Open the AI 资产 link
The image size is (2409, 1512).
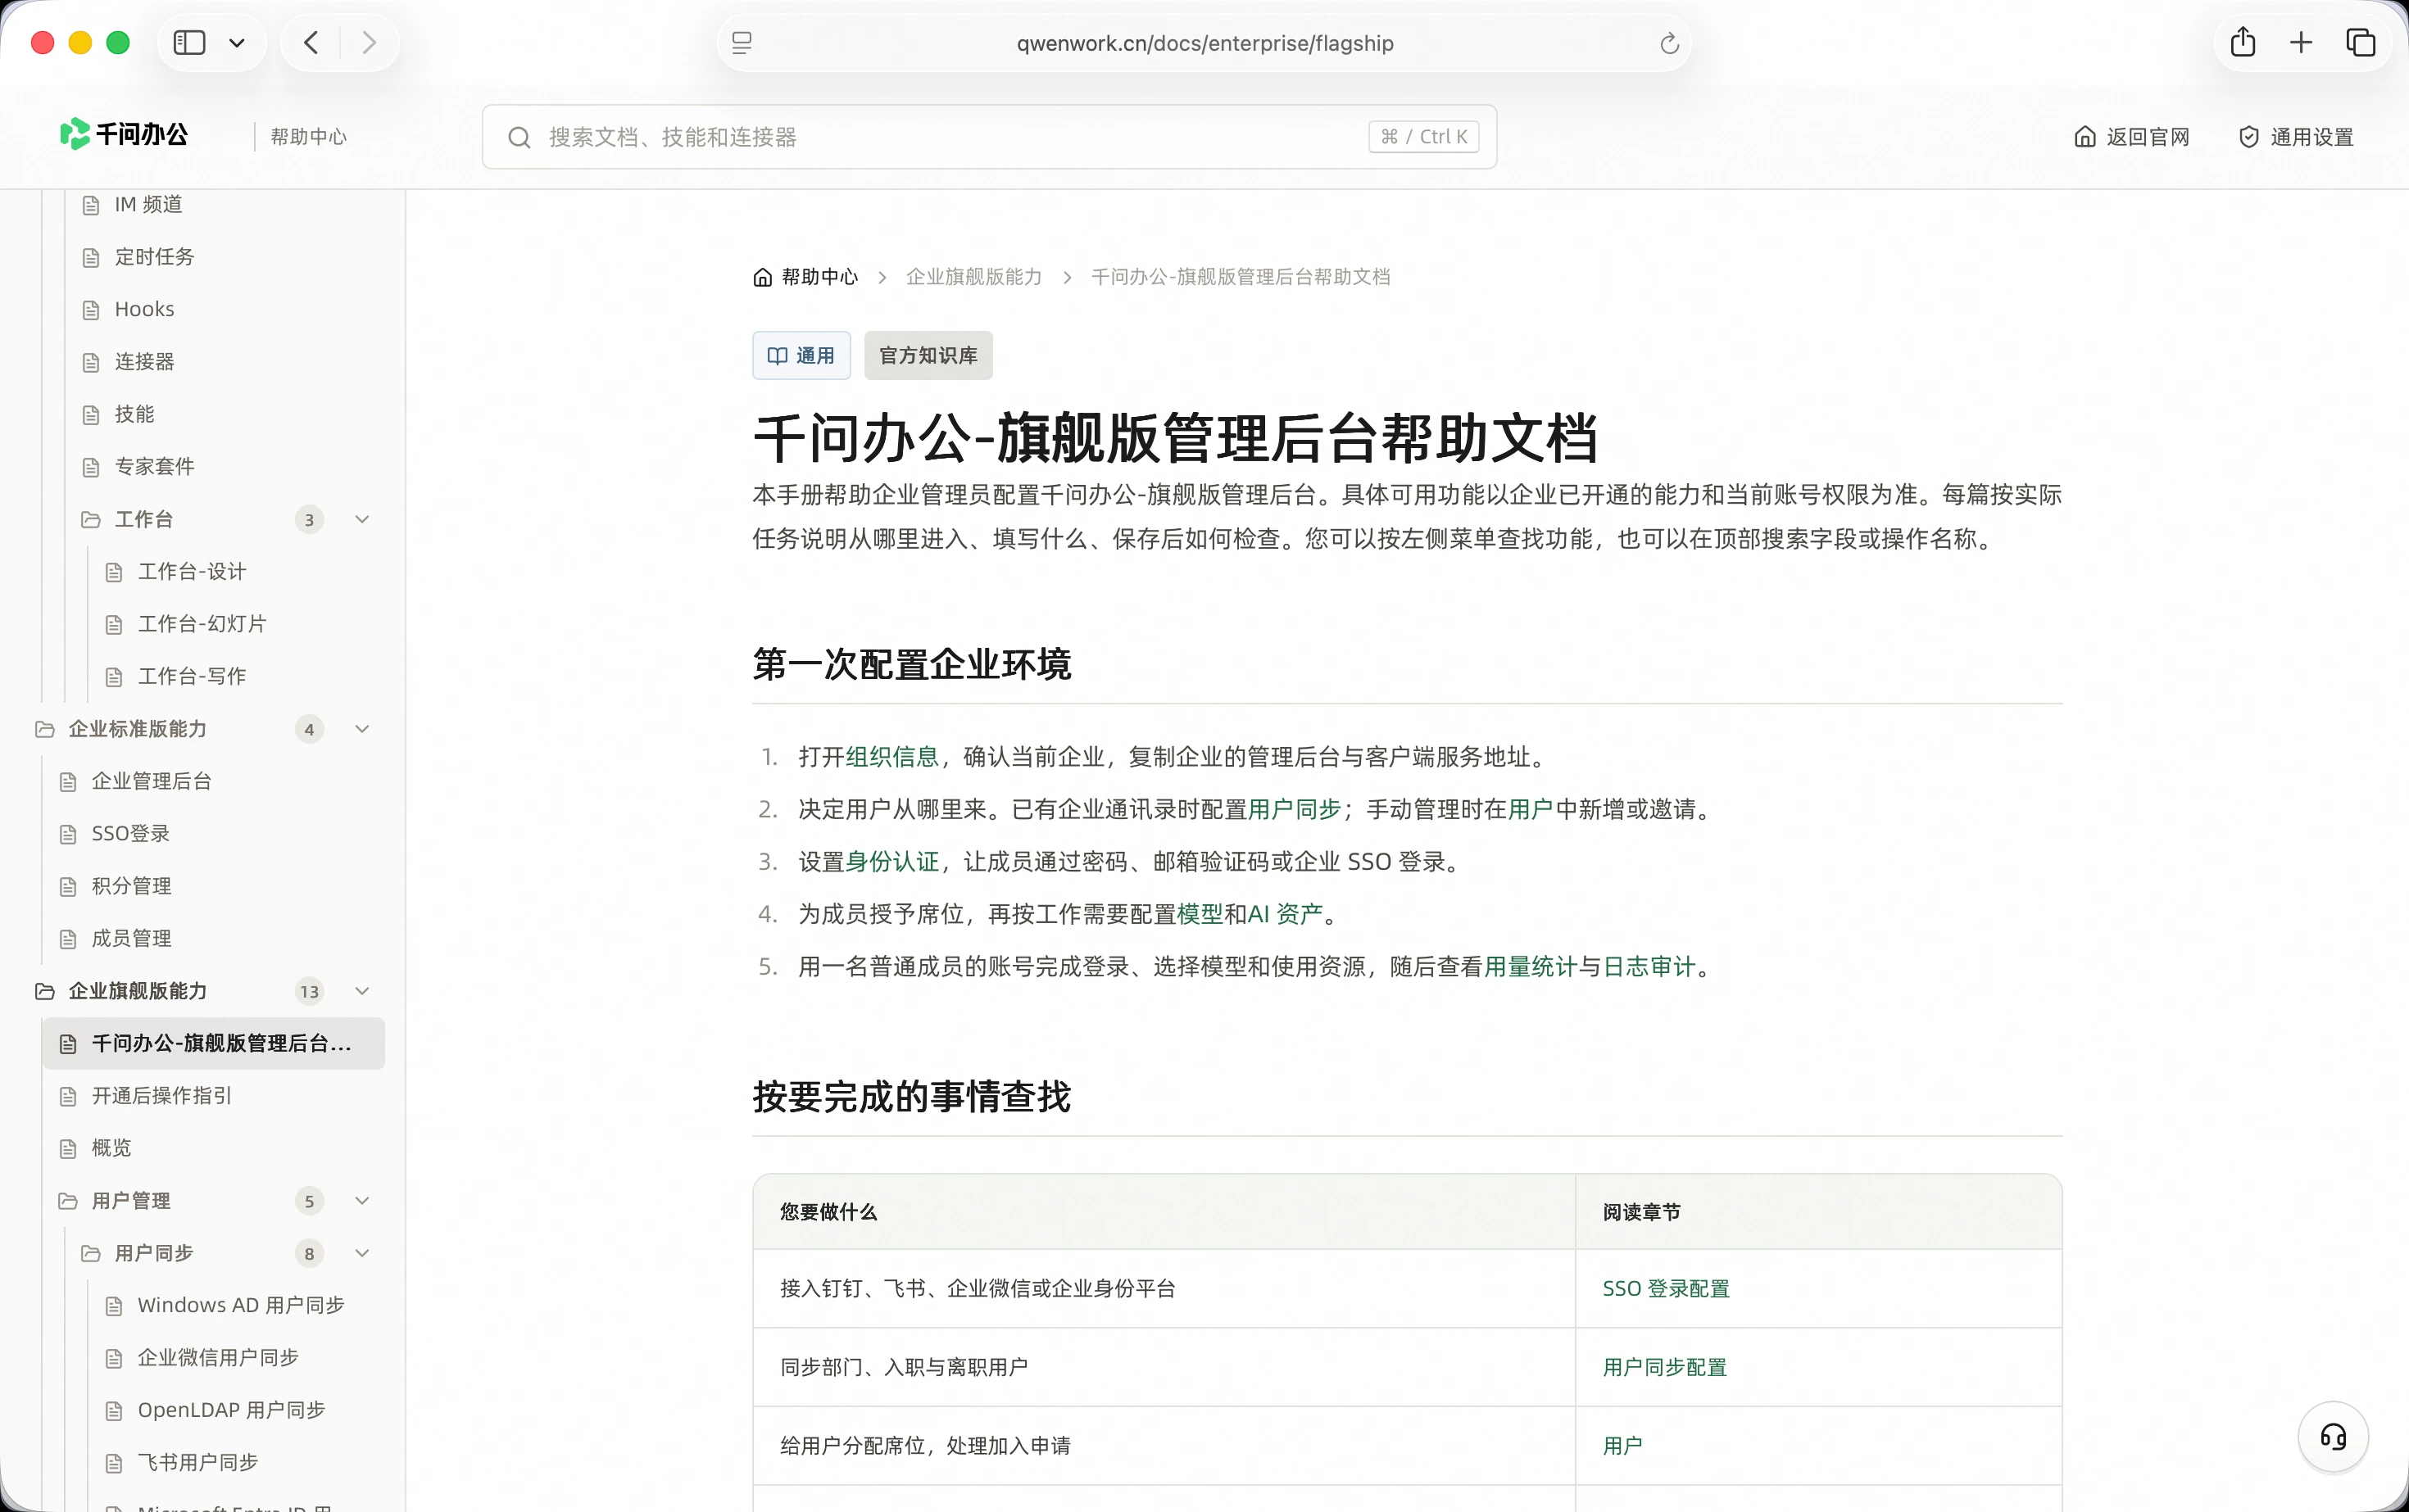(x=1285, y=914)
